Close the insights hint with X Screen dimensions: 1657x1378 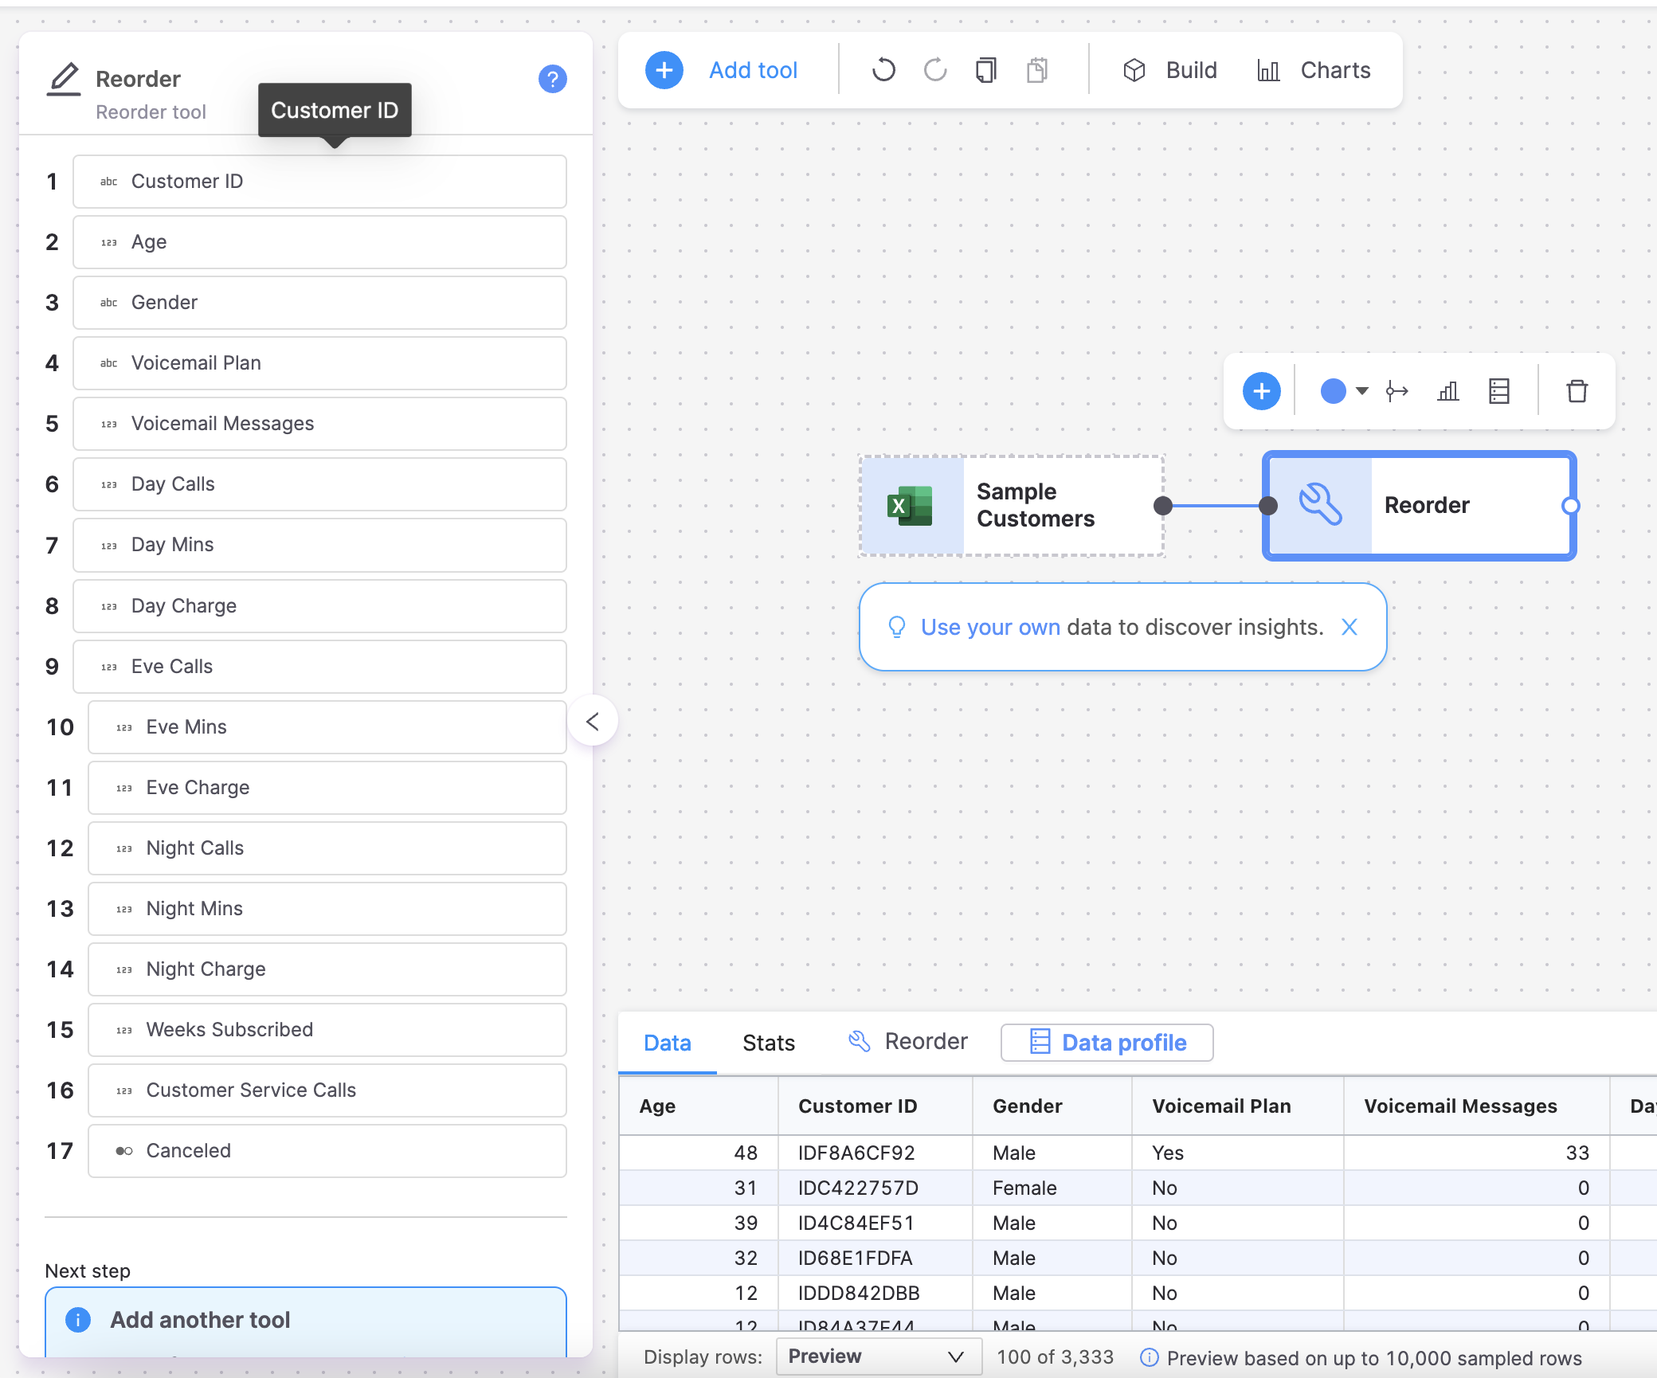coord(1349,628)
